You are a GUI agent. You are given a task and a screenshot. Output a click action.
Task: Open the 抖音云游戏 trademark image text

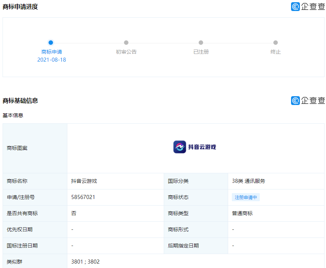202,147
